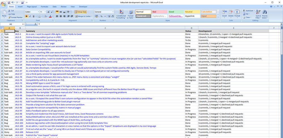The width and height of the screenshot is (283, 138).
Task: Apply the Neutral cell style
Action: tap(192, 12)
